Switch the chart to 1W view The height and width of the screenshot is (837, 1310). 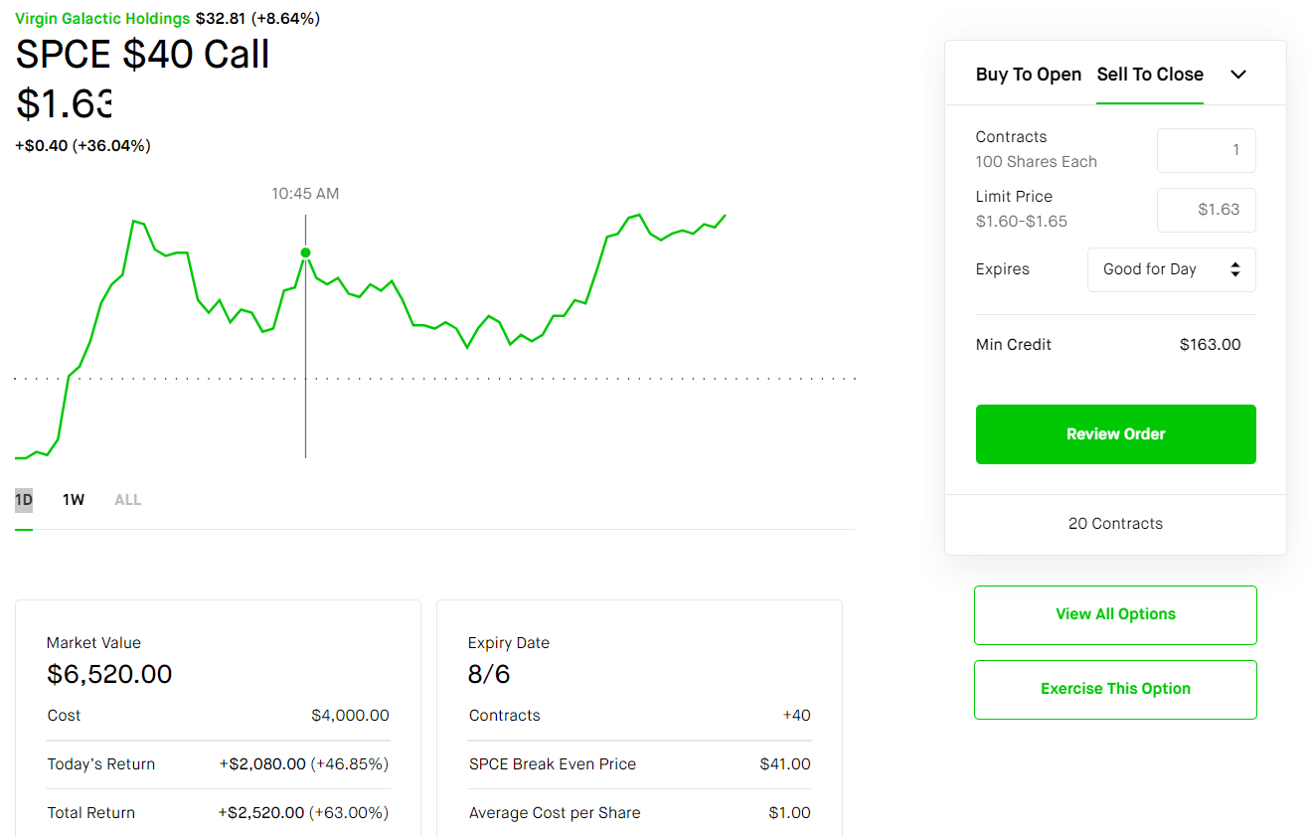pyautogui.click(x=73, y=499)
